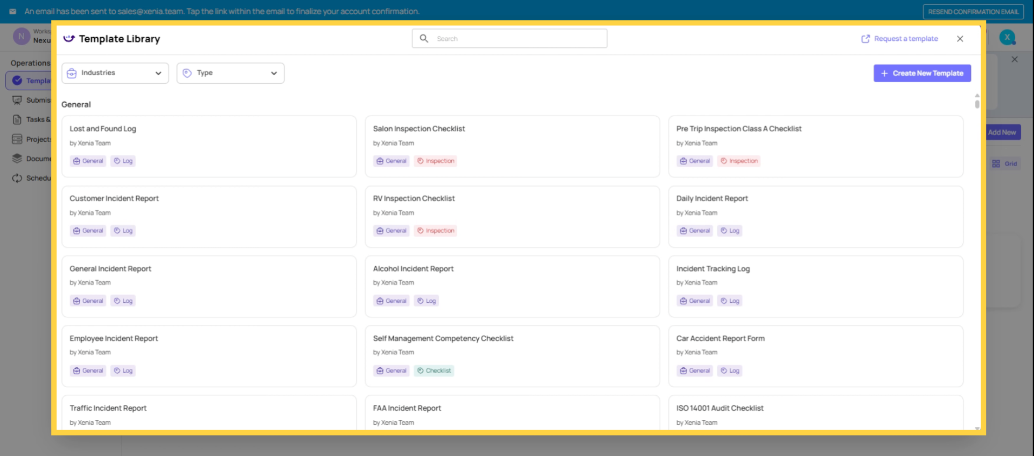
Task: Click the X user avatar in the top bar
Action: [x=1007, y=37]
